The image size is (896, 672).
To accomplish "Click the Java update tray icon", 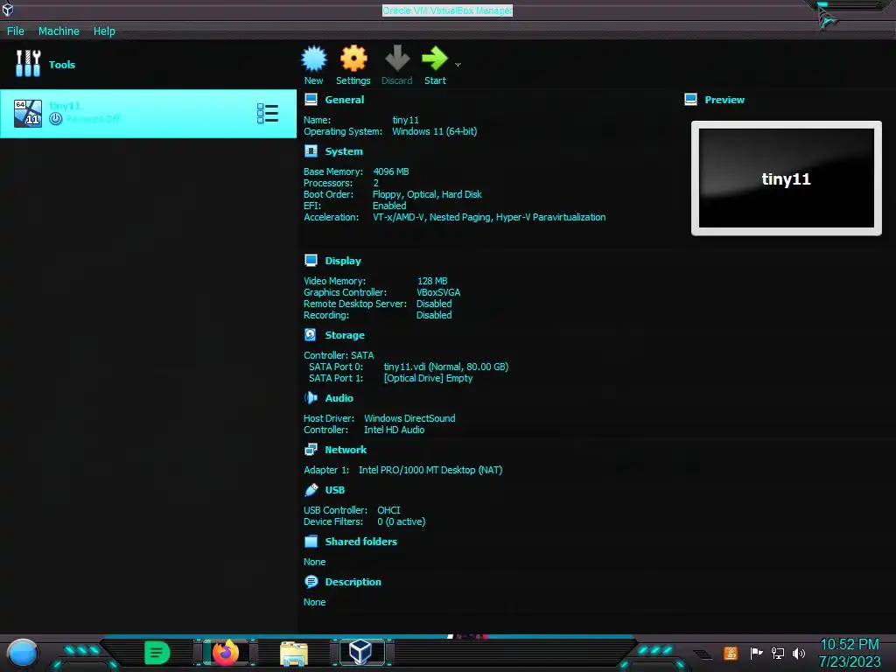I will [731, 653].
